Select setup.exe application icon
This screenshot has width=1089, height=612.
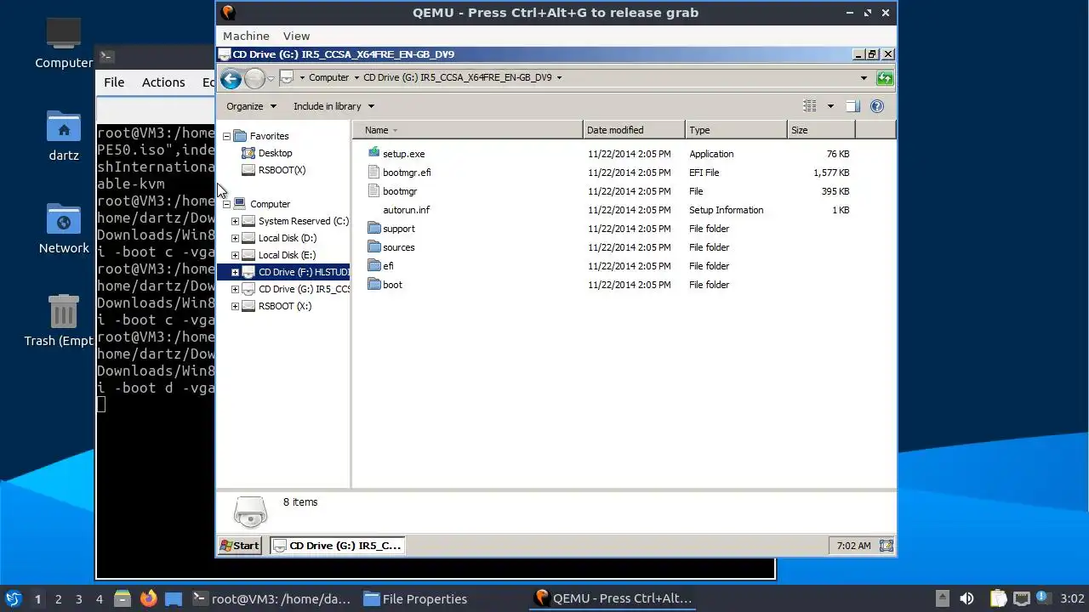click(374, 153)
